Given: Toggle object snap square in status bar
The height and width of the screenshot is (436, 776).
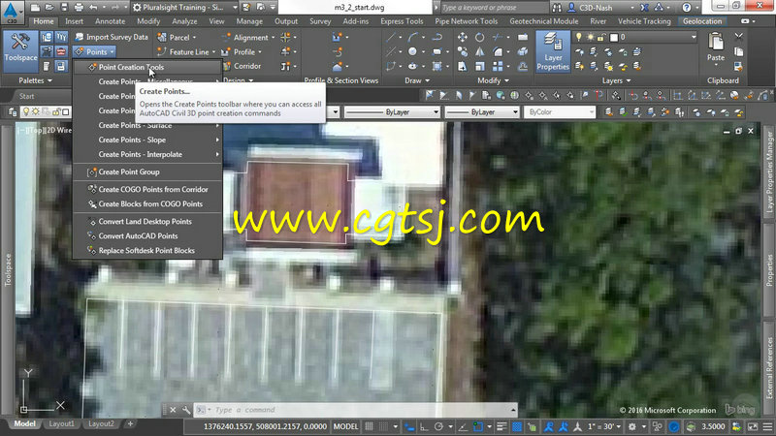Looking at the screenshot, I should pyautogui.click(x=477, y=426).
